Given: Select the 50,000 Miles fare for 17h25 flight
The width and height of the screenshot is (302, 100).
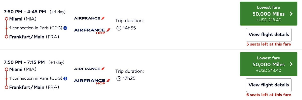Looking at the screenshot, I should (x=269, y=64).
